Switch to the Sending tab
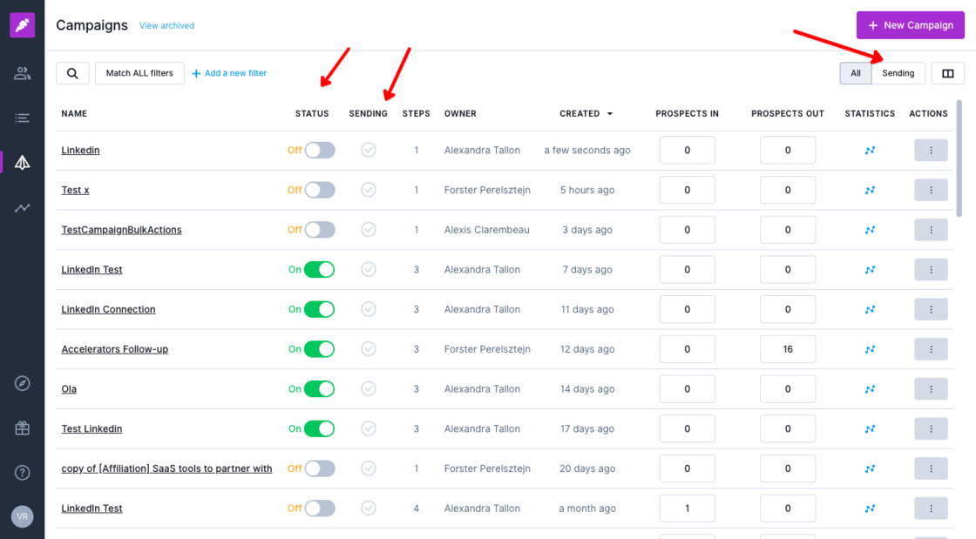 click(898, 73)
